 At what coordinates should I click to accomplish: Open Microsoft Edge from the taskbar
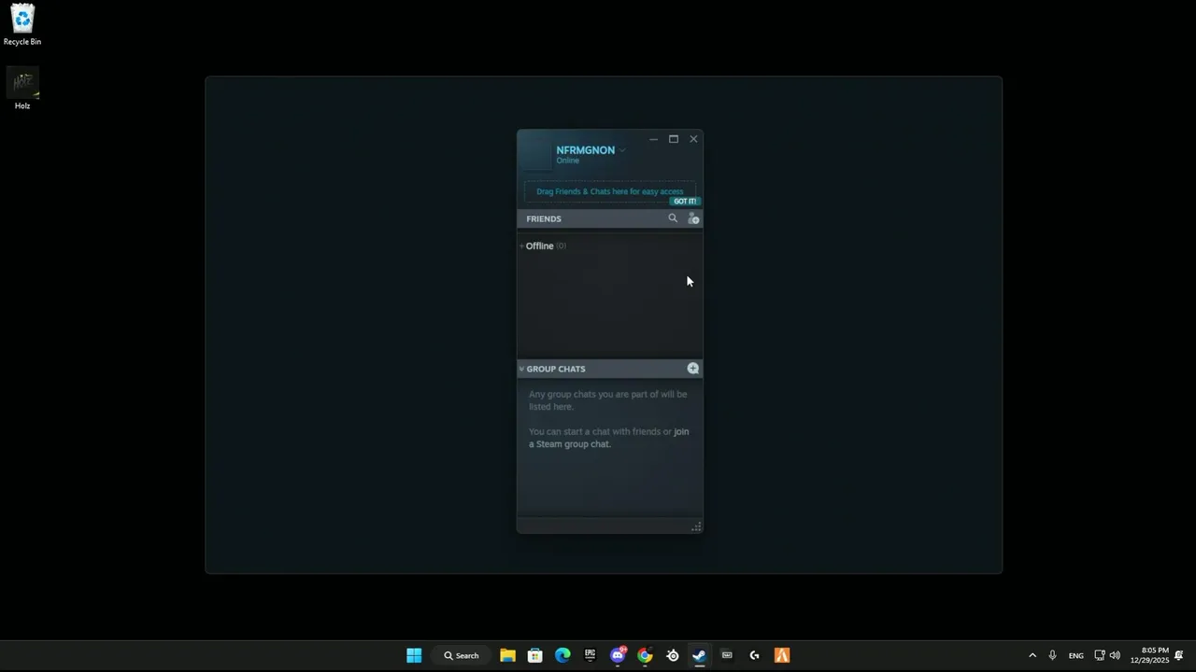pyautogui.click(x=562, y=655)
